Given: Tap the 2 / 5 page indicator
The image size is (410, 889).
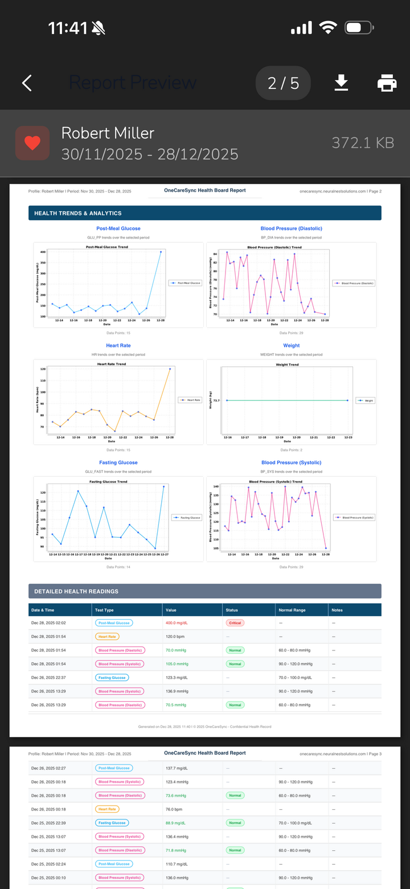Looking at the screenshot, I should (283, 83).
